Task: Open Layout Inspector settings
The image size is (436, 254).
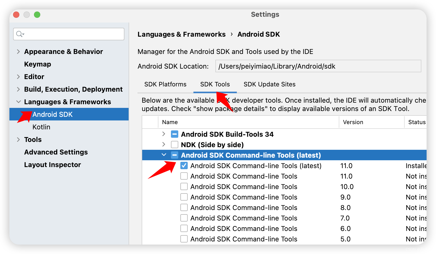Action: [x=53, y=165]
